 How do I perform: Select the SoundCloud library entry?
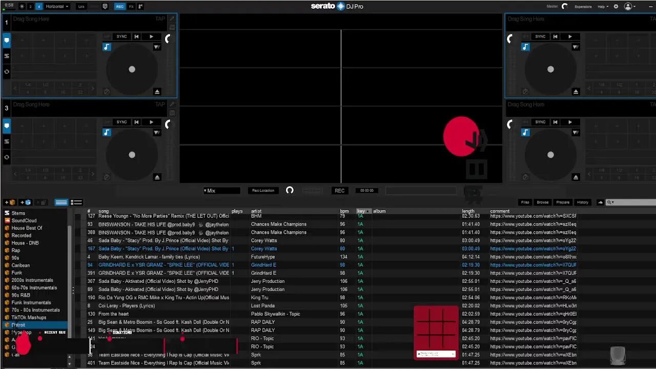tap(24, 220)
